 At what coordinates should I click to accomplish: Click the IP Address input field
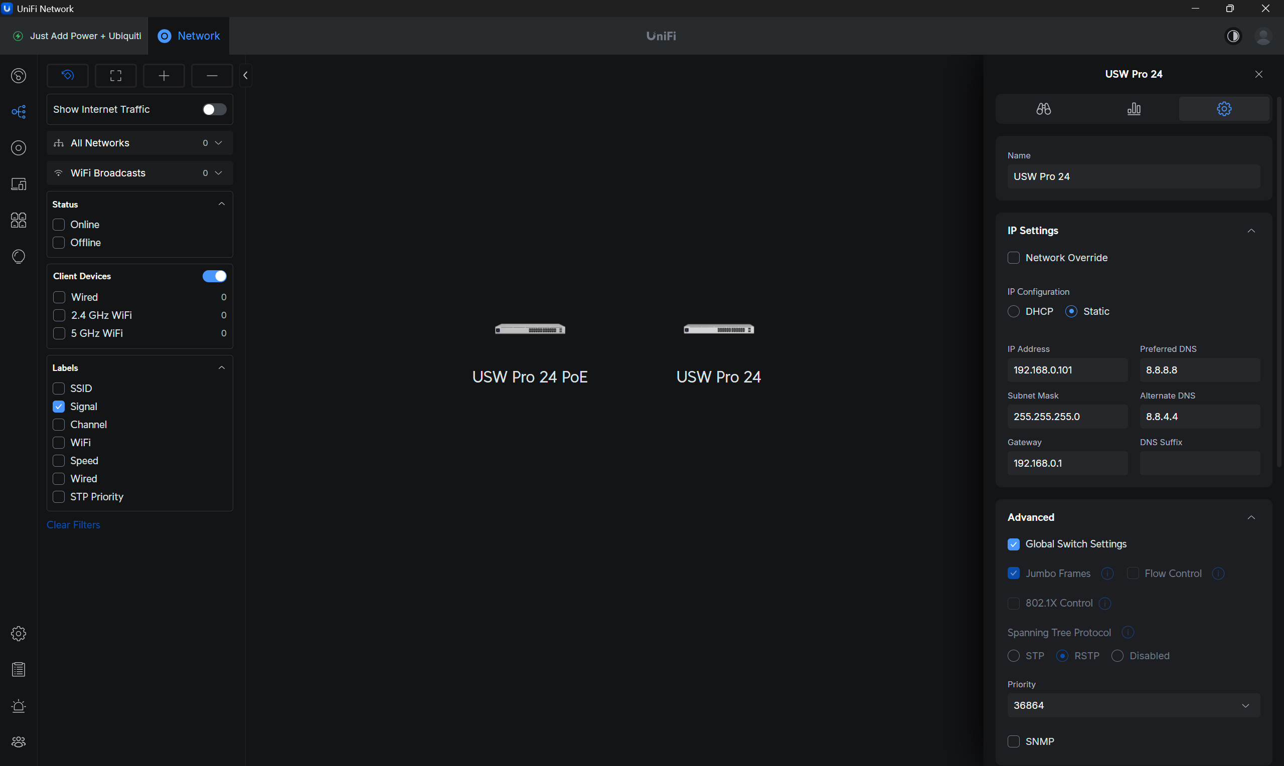[1067, 370]
